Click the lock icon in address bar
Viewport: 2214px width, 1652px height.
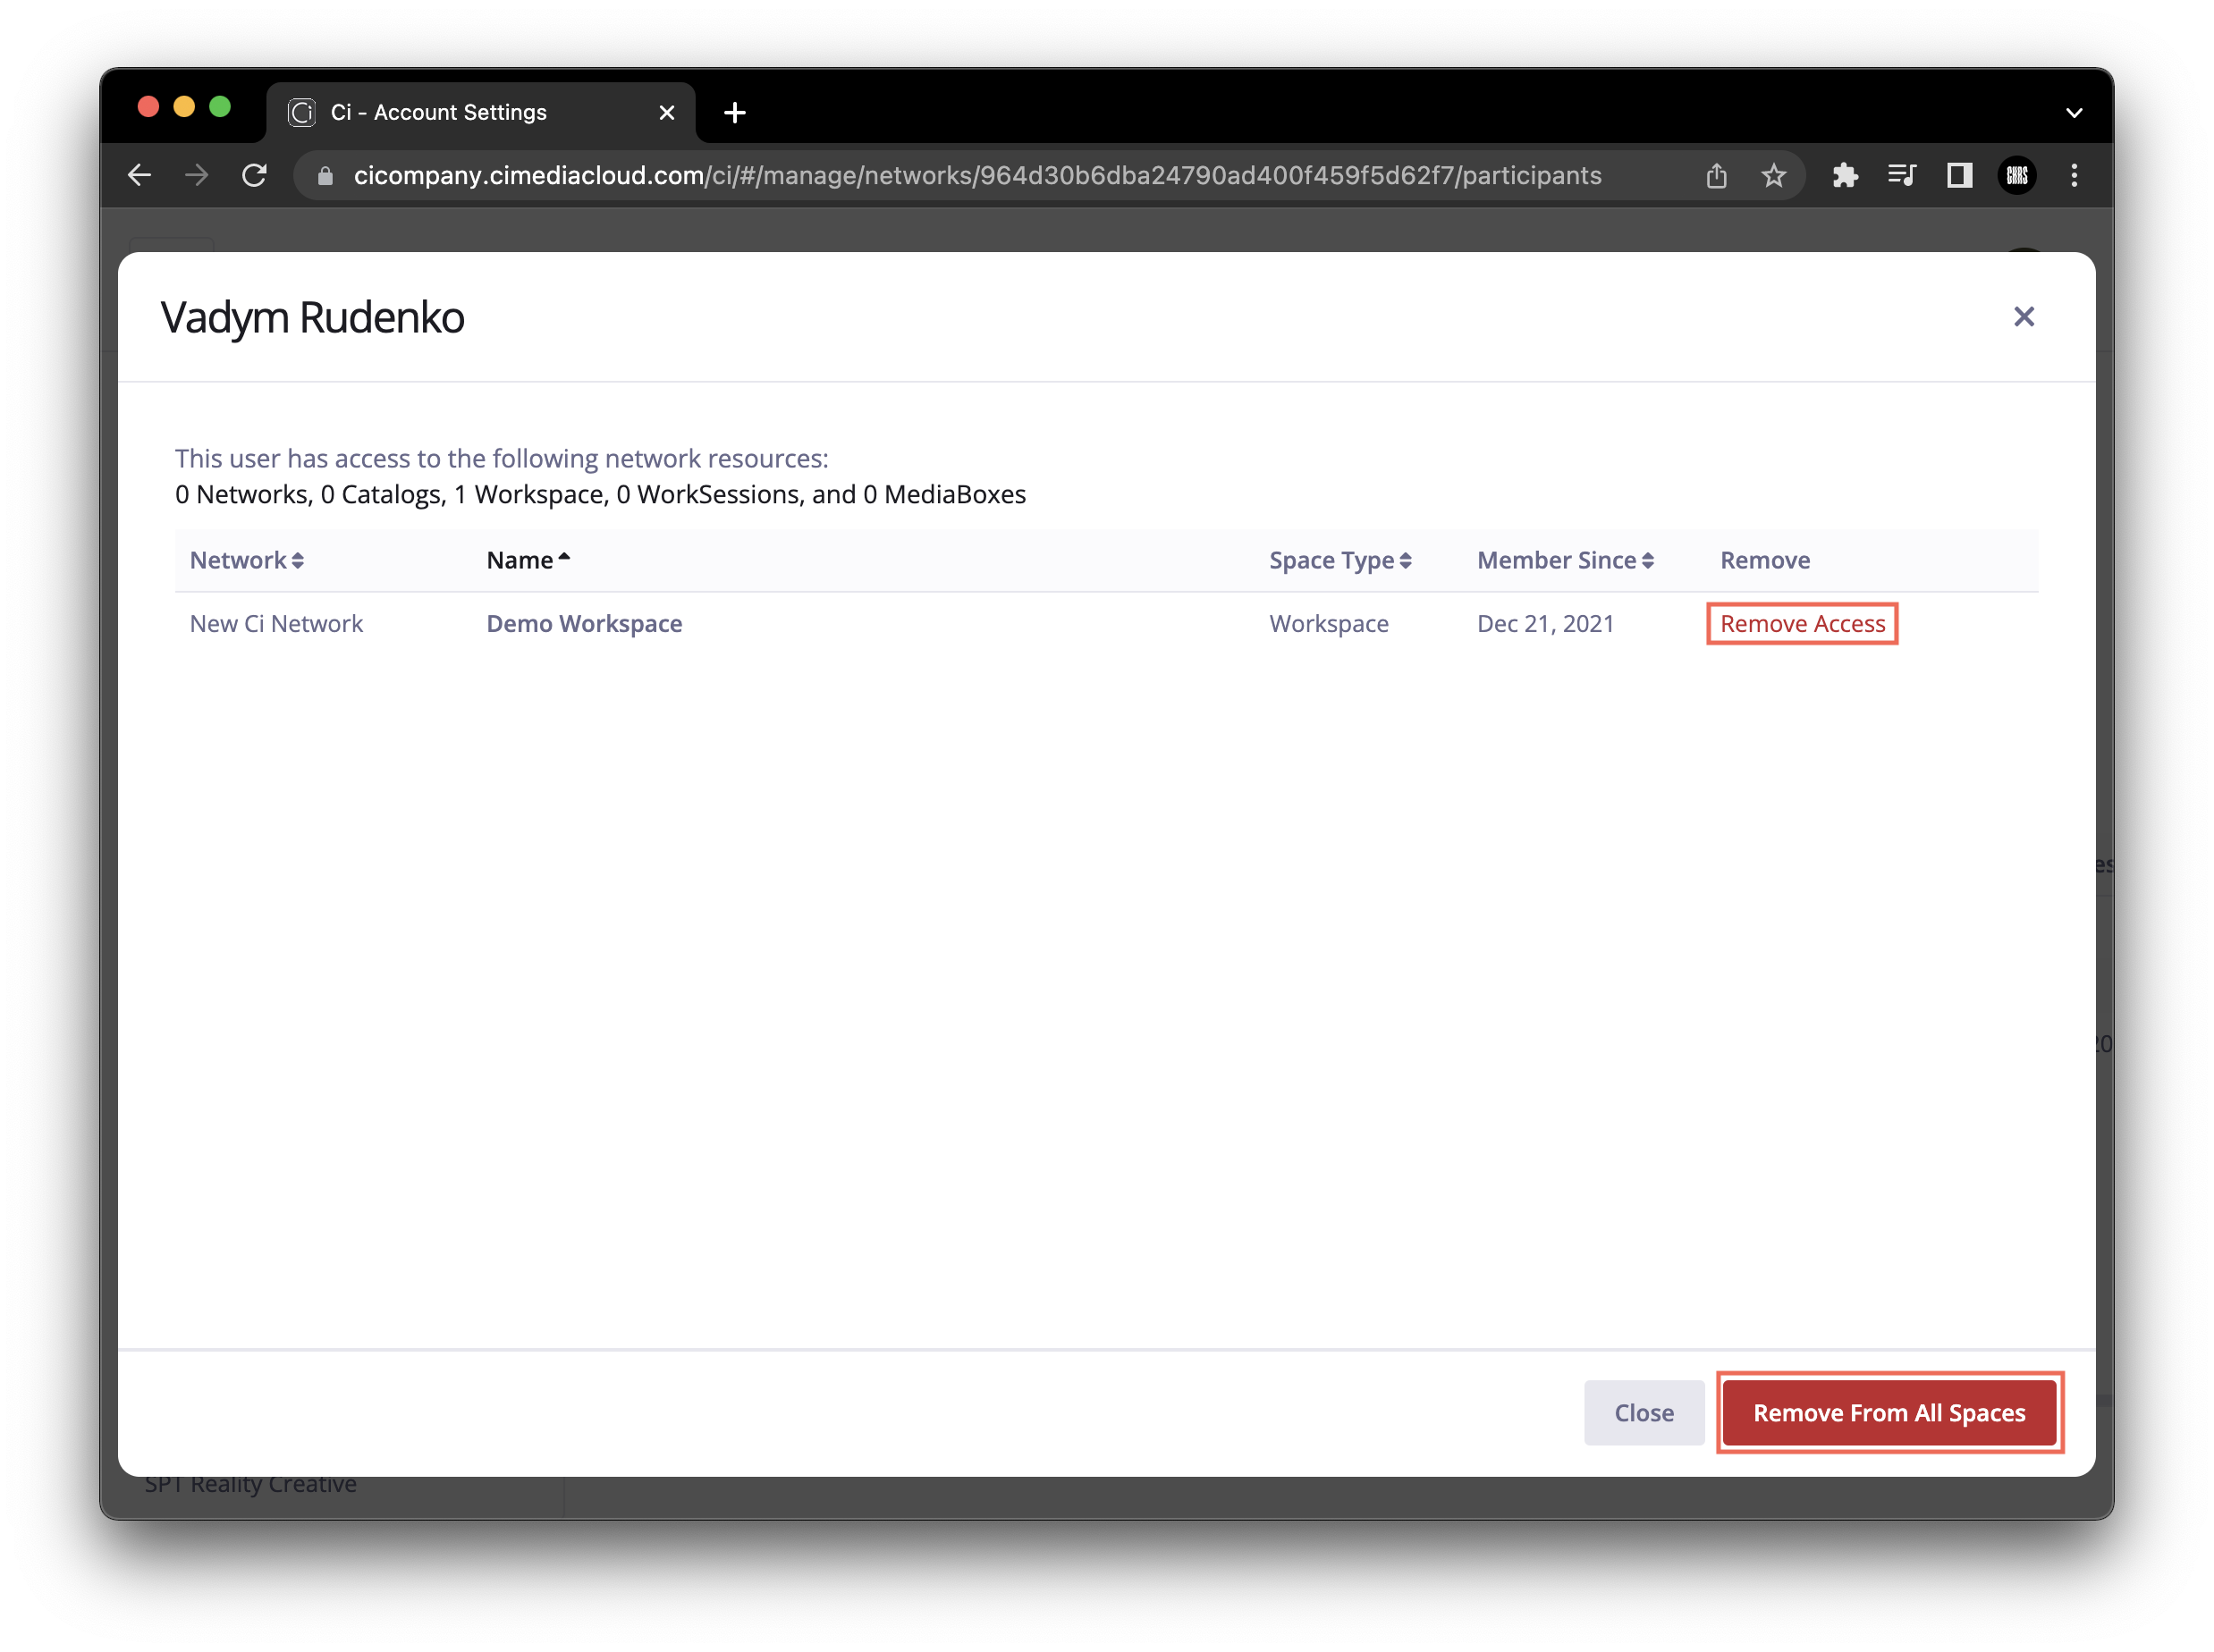tap(325, 176)
